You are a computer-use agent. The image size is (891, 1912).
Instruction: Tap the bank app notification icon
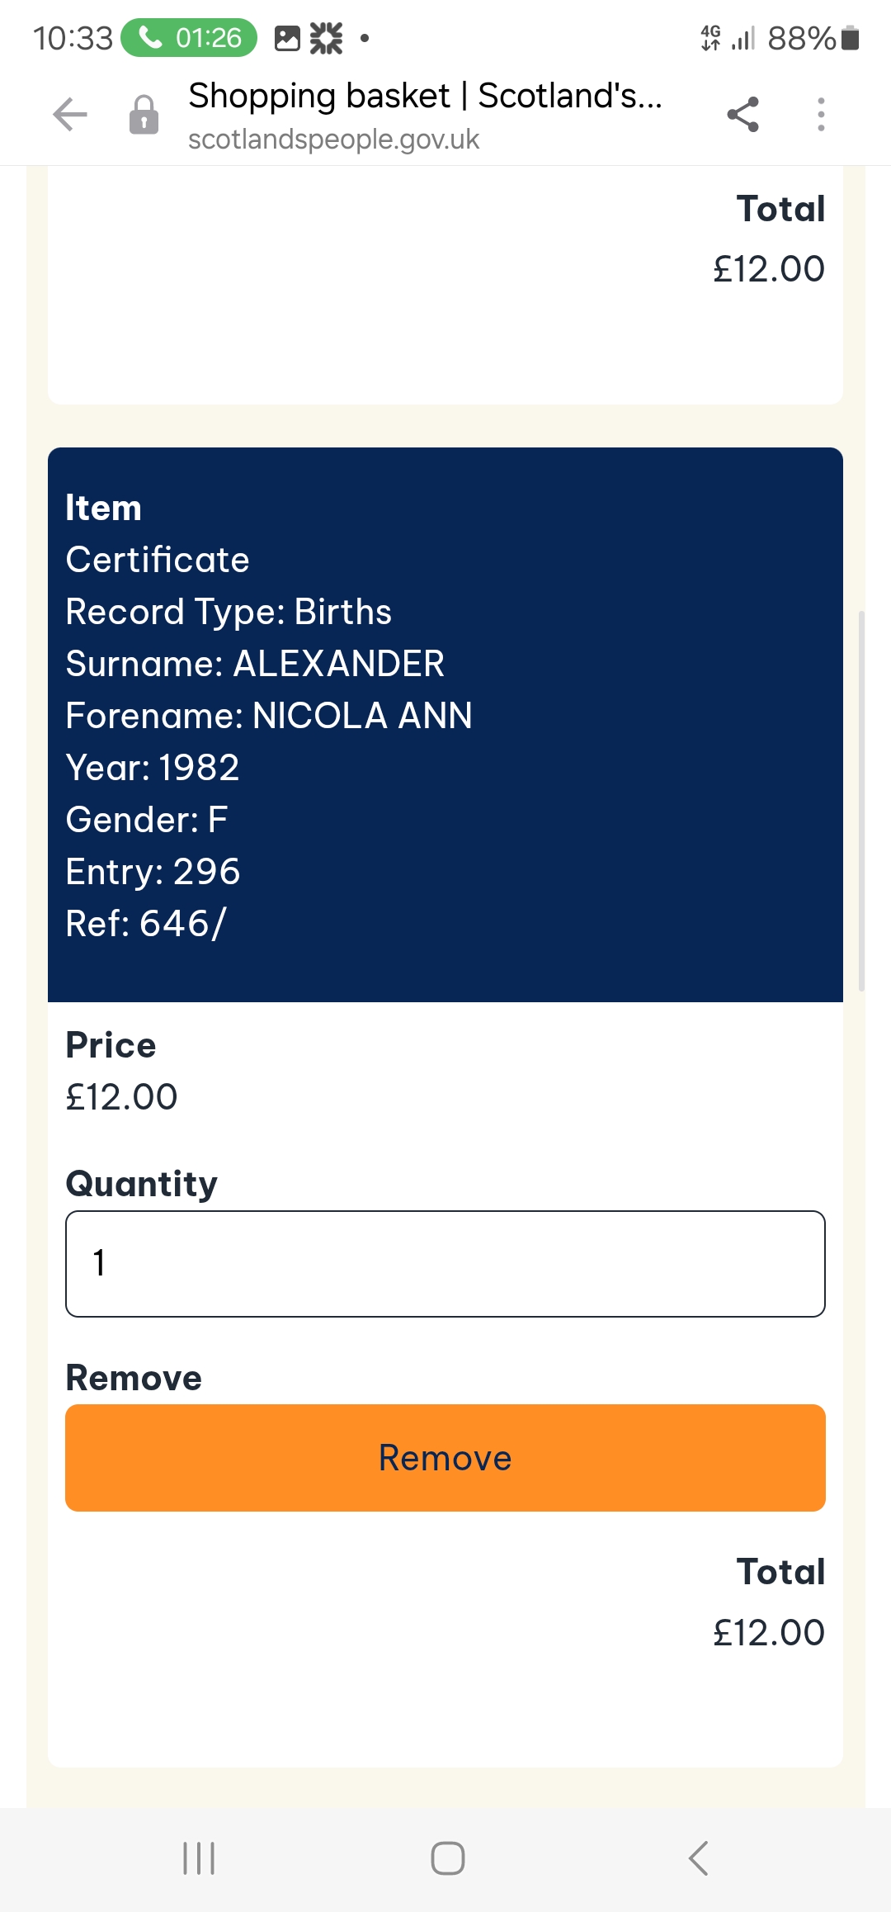[x=326, y=38]
